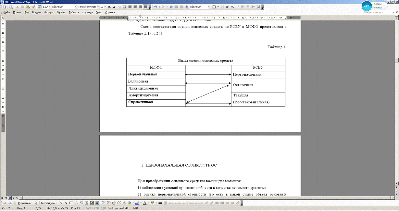Open the font size 12 dropdown
This screenshot has width=399, height=211.
105,6
